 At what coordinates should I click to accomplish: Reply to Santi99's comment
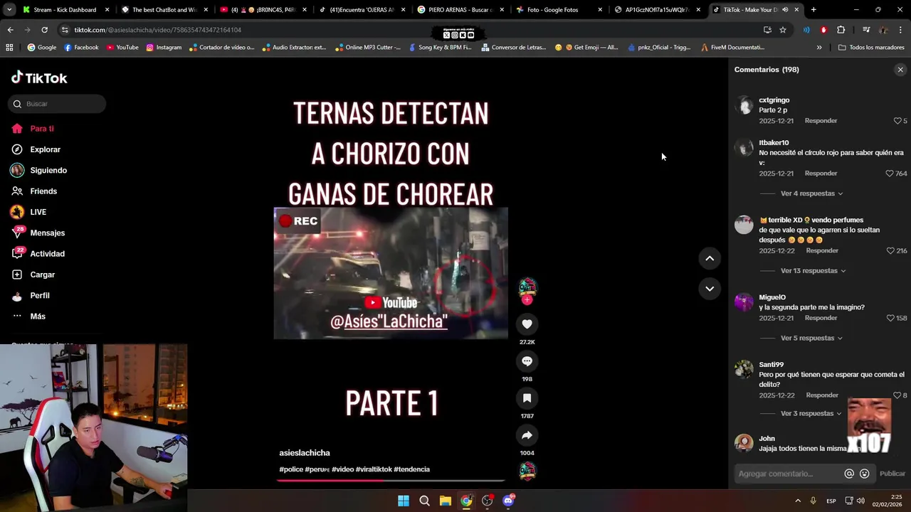[821, 395]
